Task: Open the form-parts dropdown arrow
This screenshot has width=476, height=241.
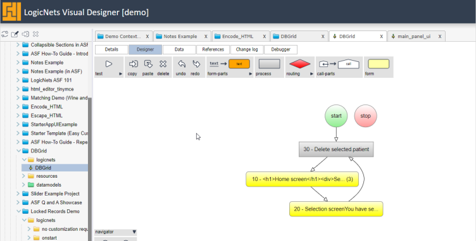Action: tap(251, 74)
